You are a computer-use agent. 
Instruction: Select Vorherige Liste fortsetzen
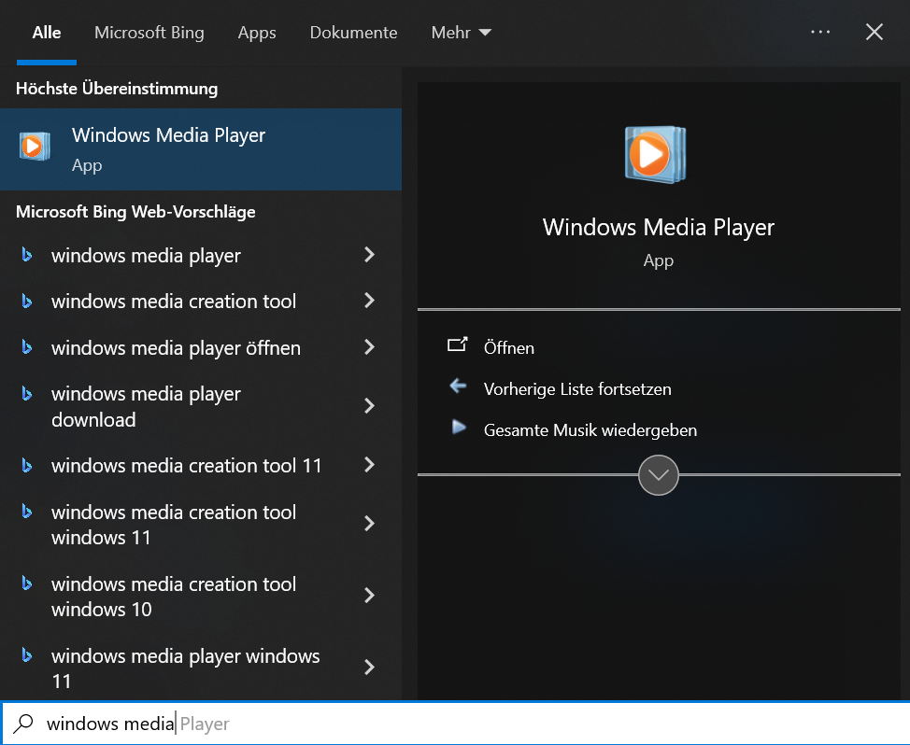(x=577, y=389)
